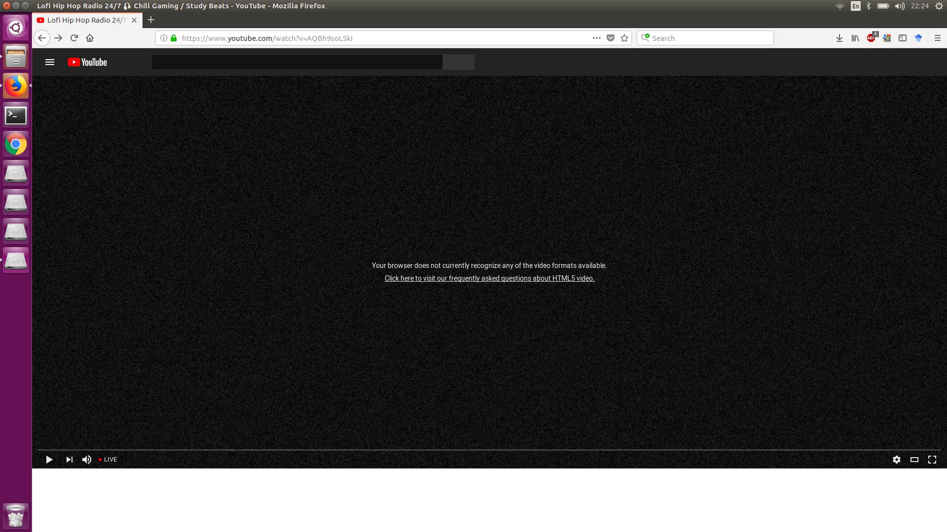Mute the video volume

point(87,460)
